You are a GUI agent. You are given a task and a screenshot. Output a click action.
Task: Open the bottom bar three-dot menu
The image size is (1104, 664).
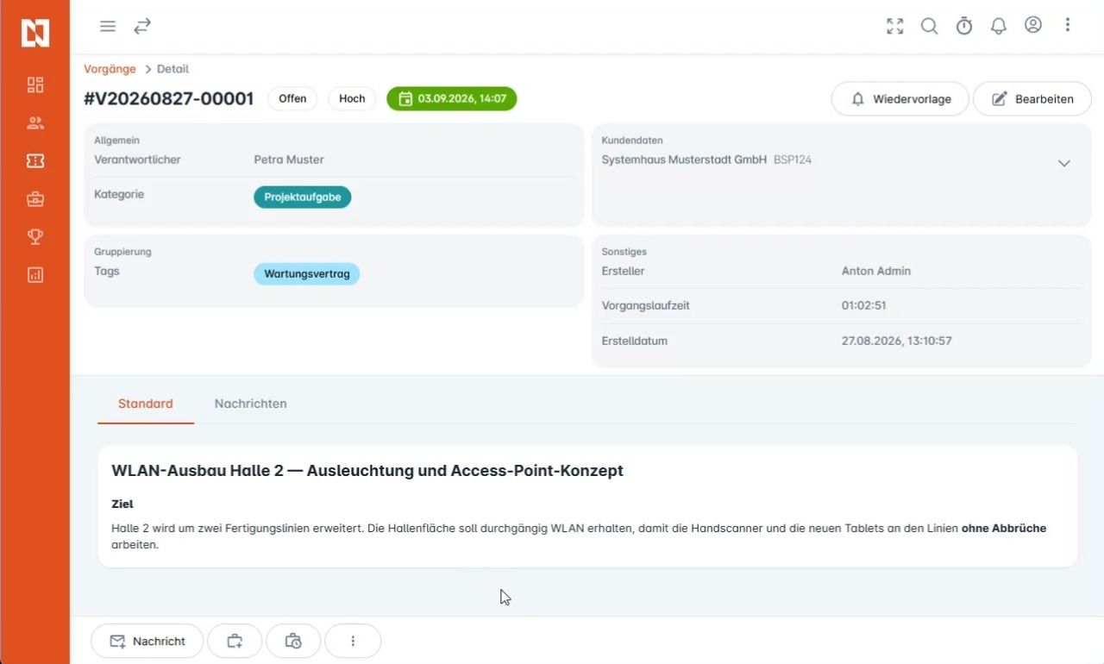(x=353, y=641)
